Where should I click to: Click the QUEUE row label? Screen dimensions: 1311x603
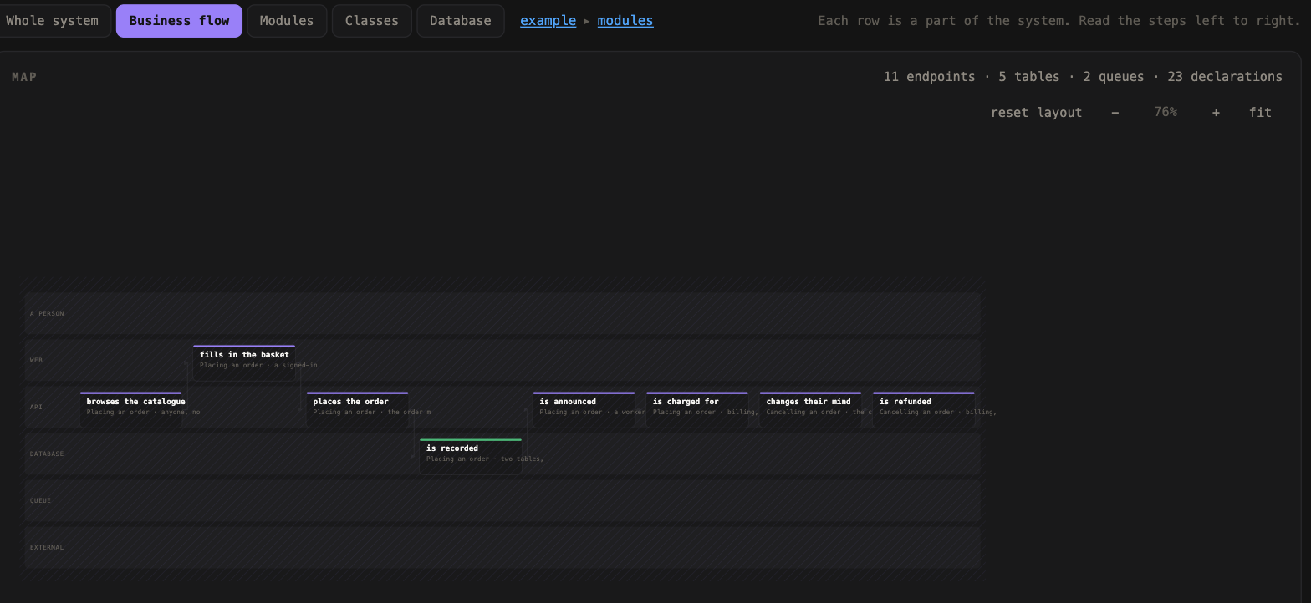[x=40, y=501]
